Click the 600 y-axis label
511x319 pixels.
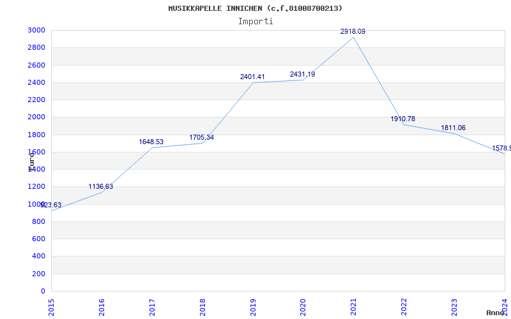(x=38, y=239)
